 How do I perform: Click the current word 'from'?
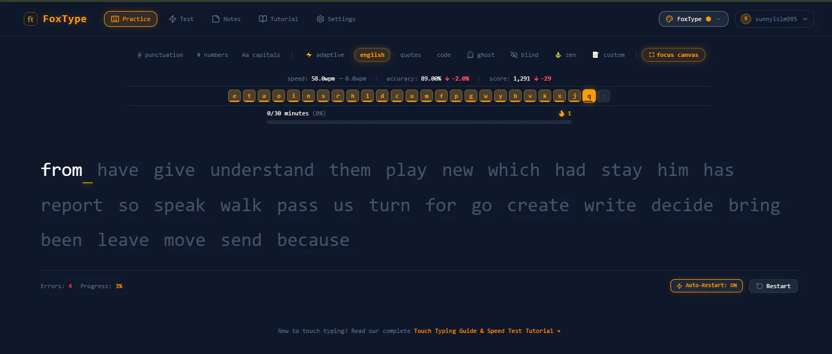[x=62, y=170]
